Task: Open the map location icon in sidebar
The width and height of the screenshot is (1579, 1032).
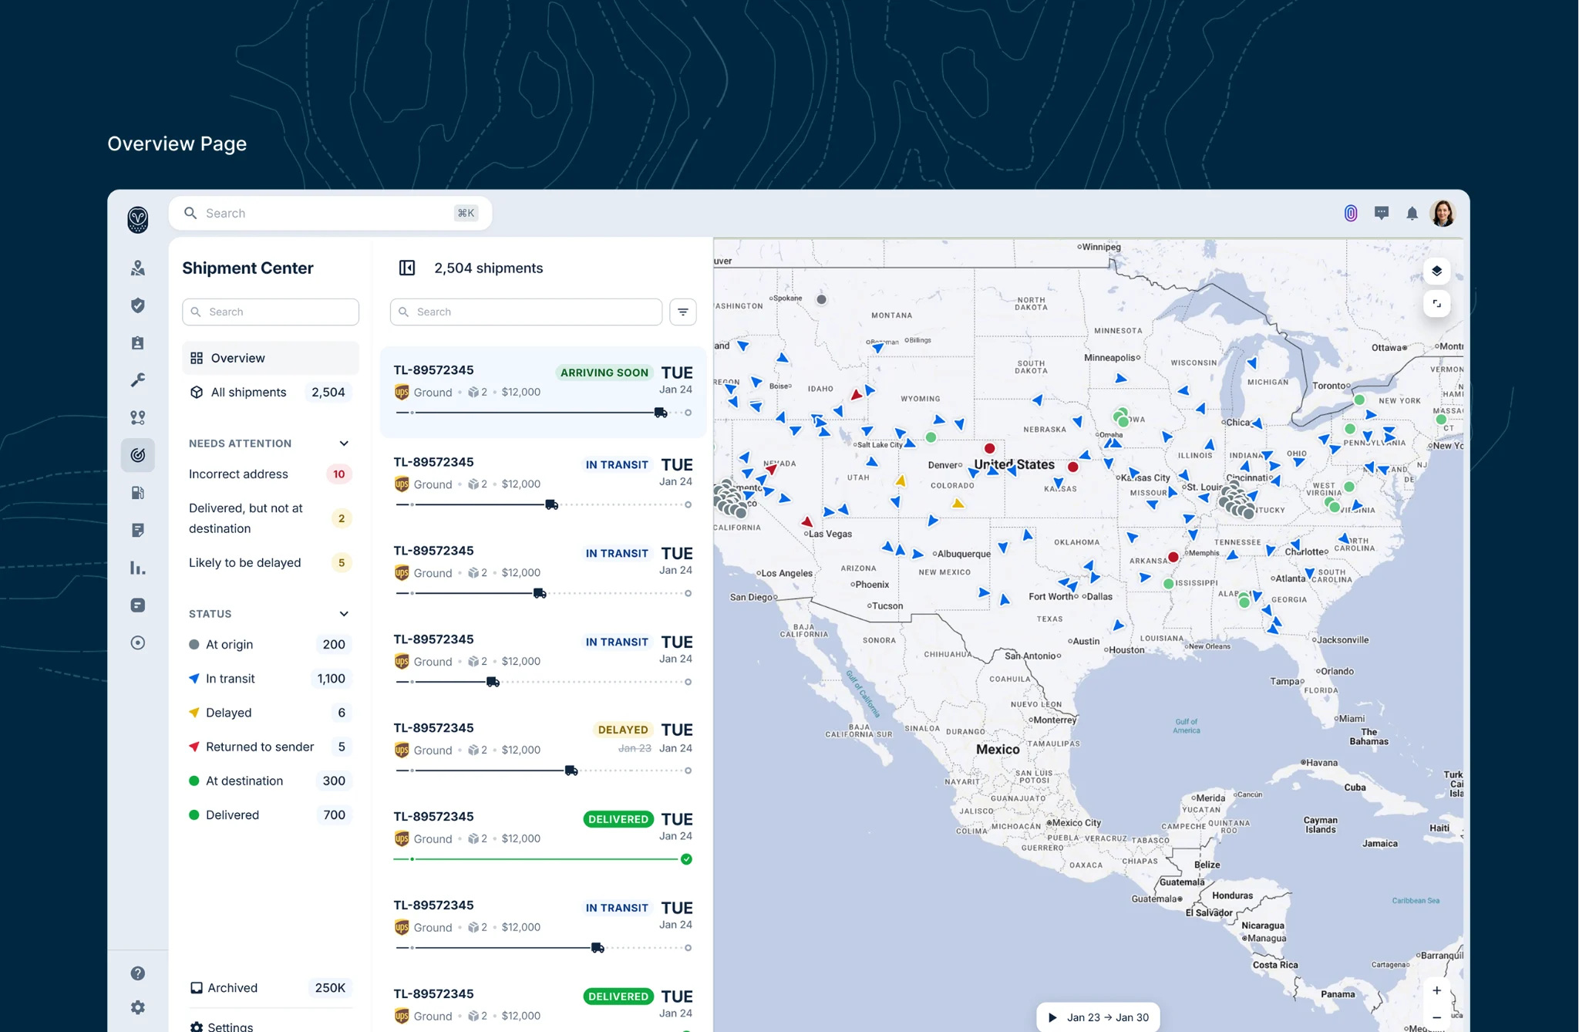Action: (x=137, y=268)
